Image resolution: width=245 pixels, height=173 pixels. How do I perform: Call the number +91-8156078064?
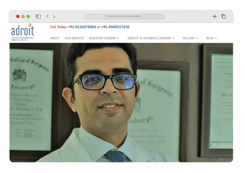[x=82, y=27]
